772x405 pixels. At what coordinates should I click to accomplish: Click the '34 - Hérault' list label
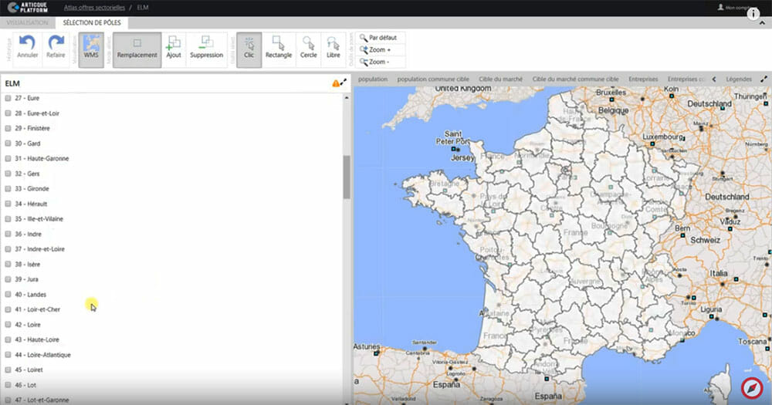coord(31,204)
